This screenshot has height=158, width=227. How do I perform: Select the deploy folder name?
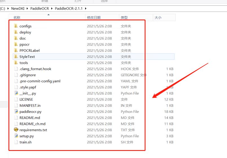point(25,32)
